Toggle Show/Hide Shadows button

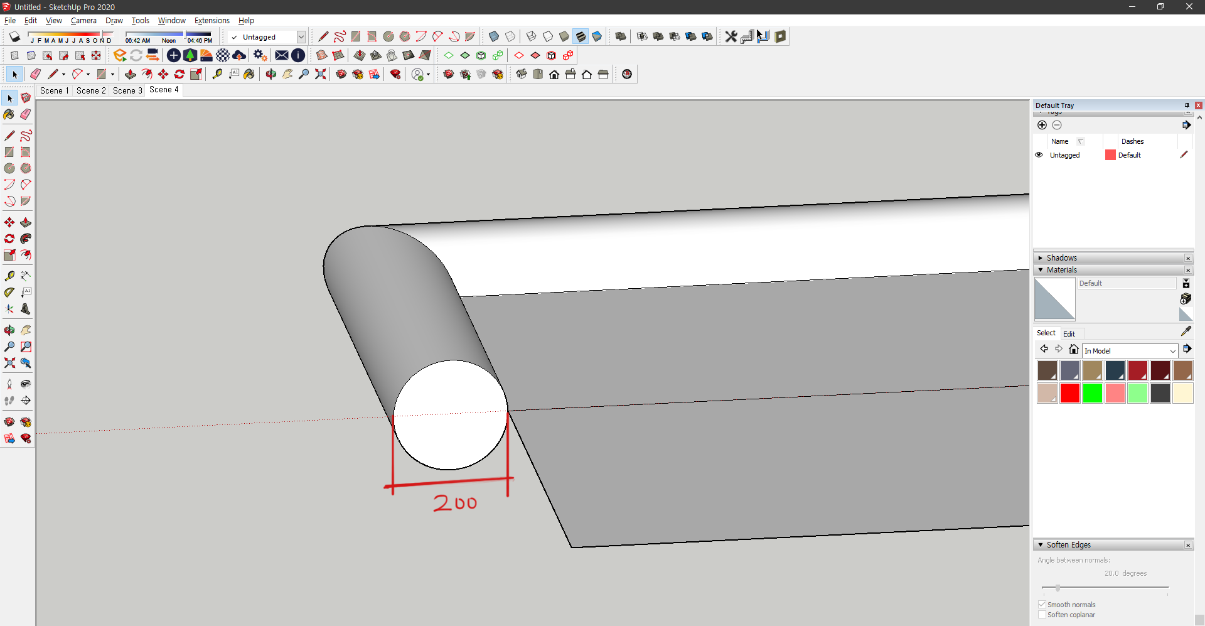tap(14, 36)
